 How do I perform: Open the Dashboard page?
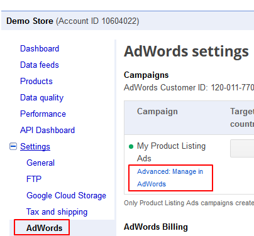coord(40,48)
